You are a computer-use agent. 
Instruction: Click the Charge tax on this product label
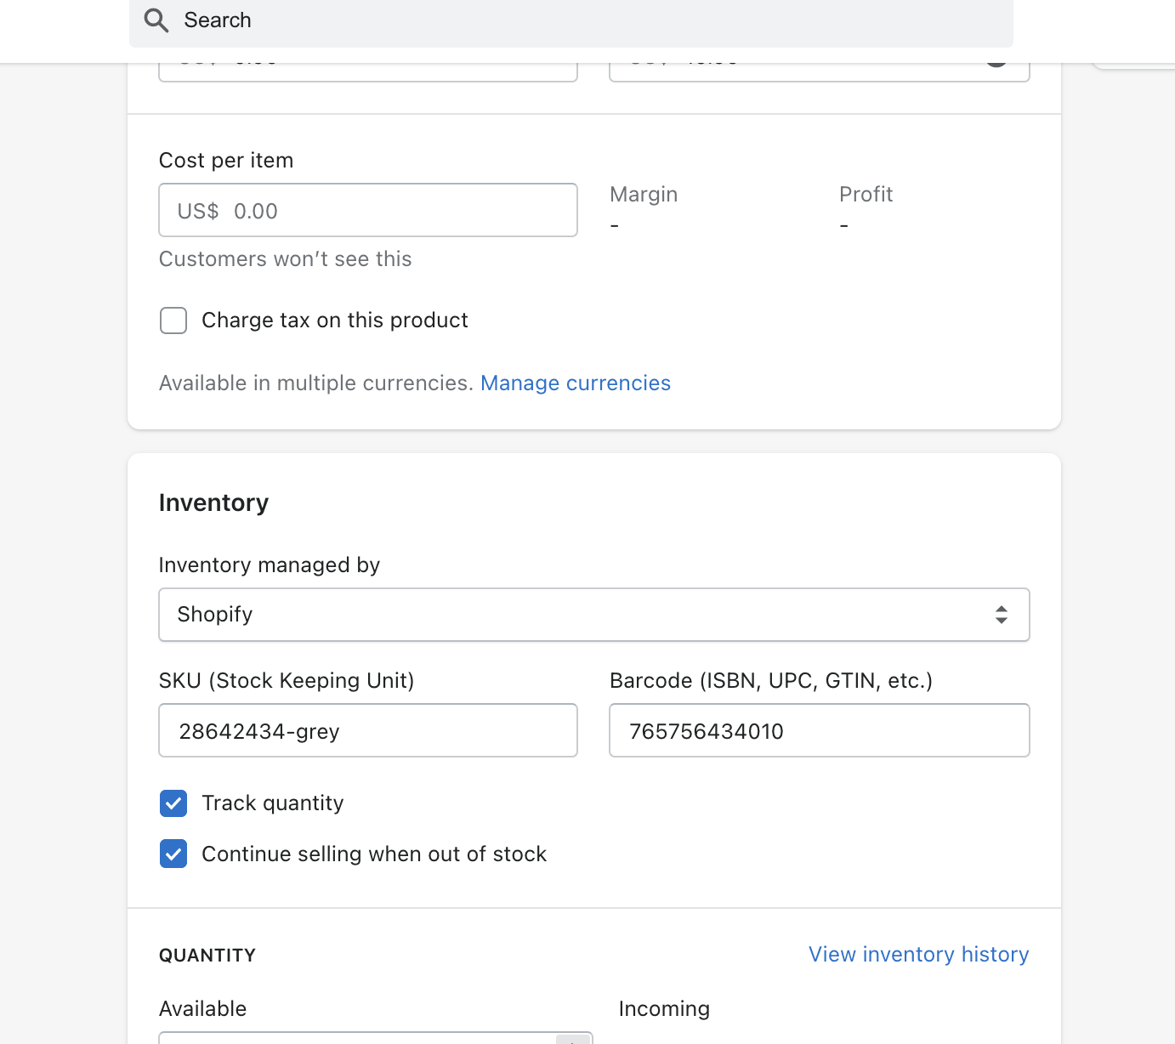pos(335,321)
